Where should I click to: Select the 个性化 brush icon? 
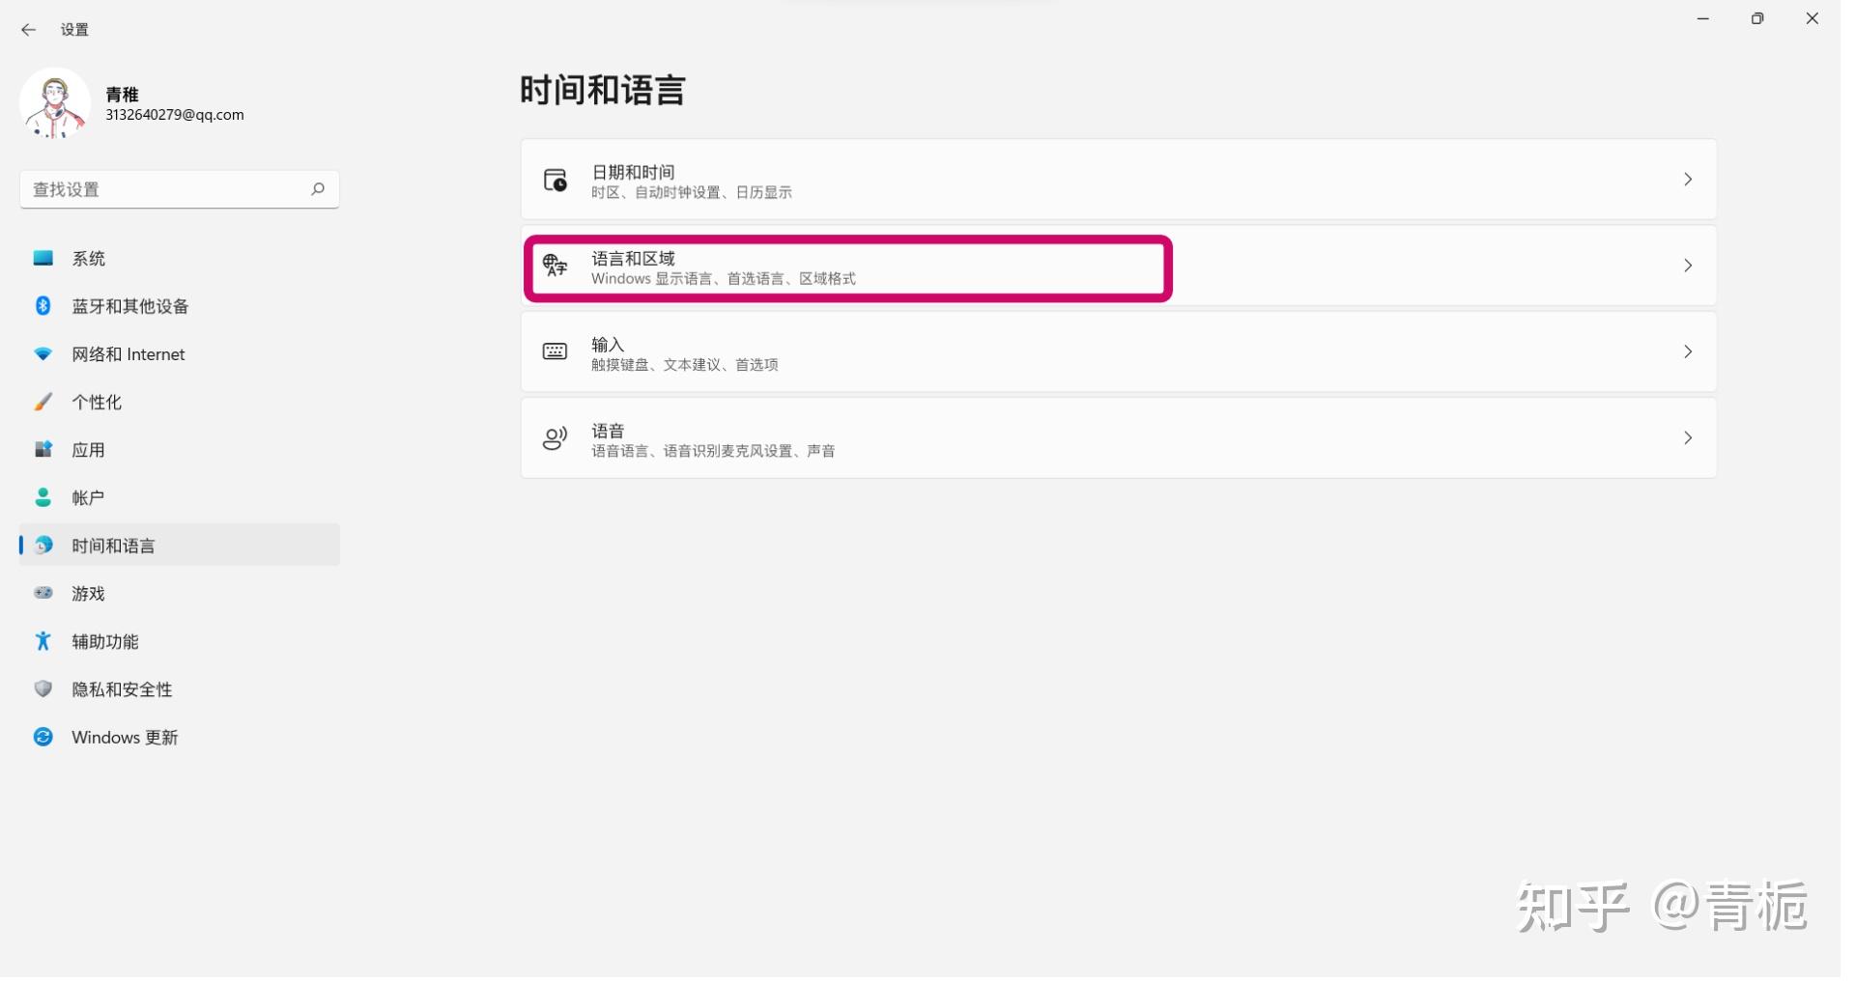[43, 402]
